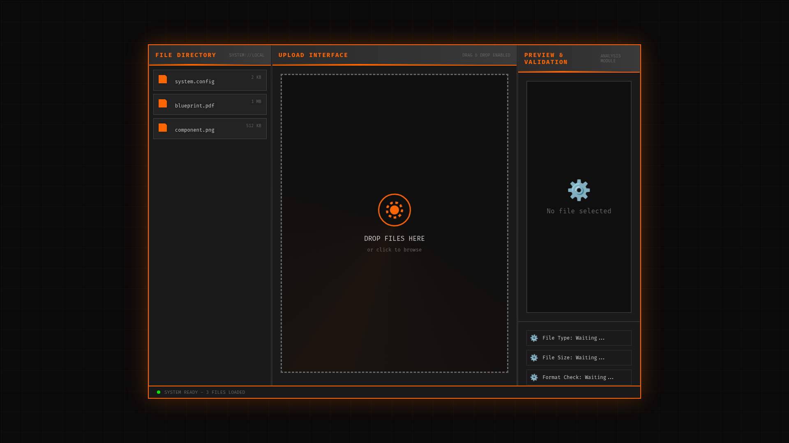
Task: Click the green system ready status dot
Action: [x=159, y=392]
